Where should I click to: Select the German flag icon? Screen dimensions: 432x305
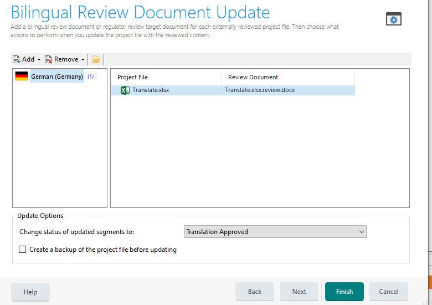point(22,76)
